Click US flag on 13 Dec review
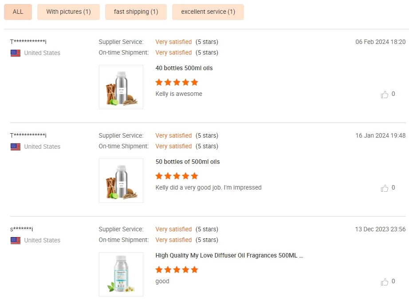The width and height of the screenshot is (409, 305). point(16,240)
